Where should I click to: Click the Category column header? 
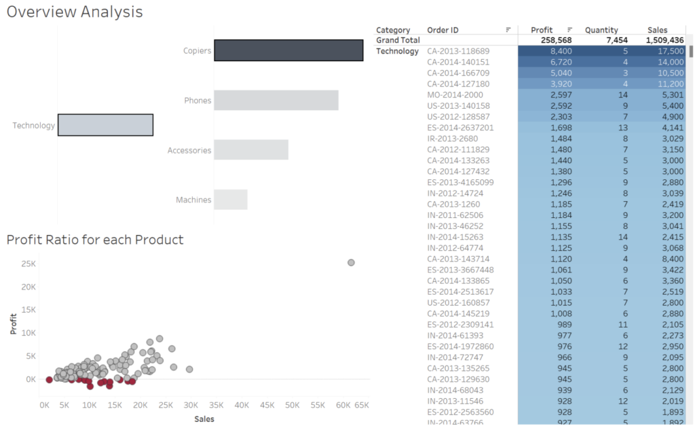393,29
